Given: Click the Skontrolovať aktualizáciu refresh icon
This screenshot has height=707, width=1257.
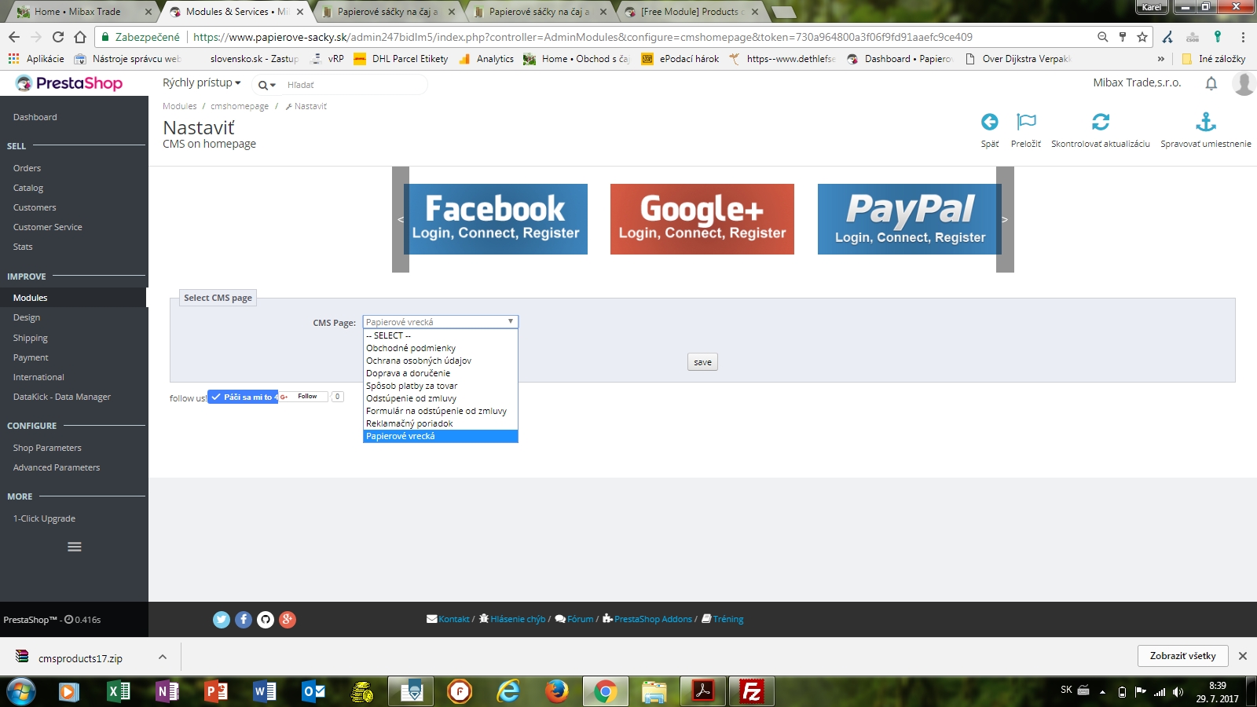Looking at the screenshot, I should point(1101,122).
